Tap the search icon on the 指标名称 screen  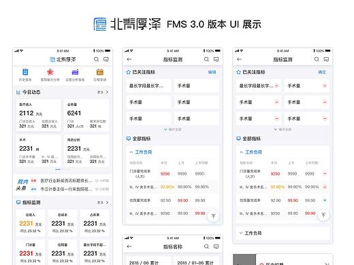[x=206, y=247]
